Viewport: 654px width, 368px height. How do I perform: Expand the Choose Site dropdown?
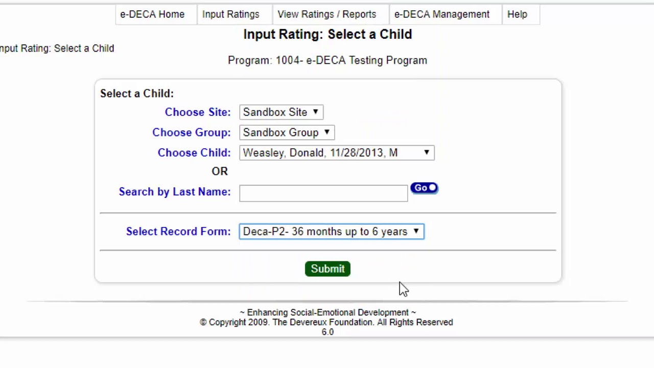pyautogui.click(x=281, y=112)
